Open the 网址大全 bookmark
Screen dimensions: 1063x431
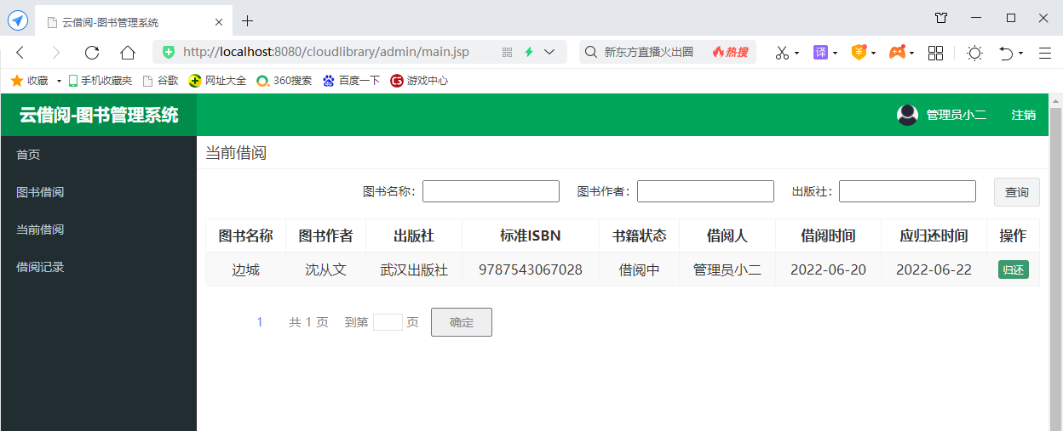coord(217,81)
